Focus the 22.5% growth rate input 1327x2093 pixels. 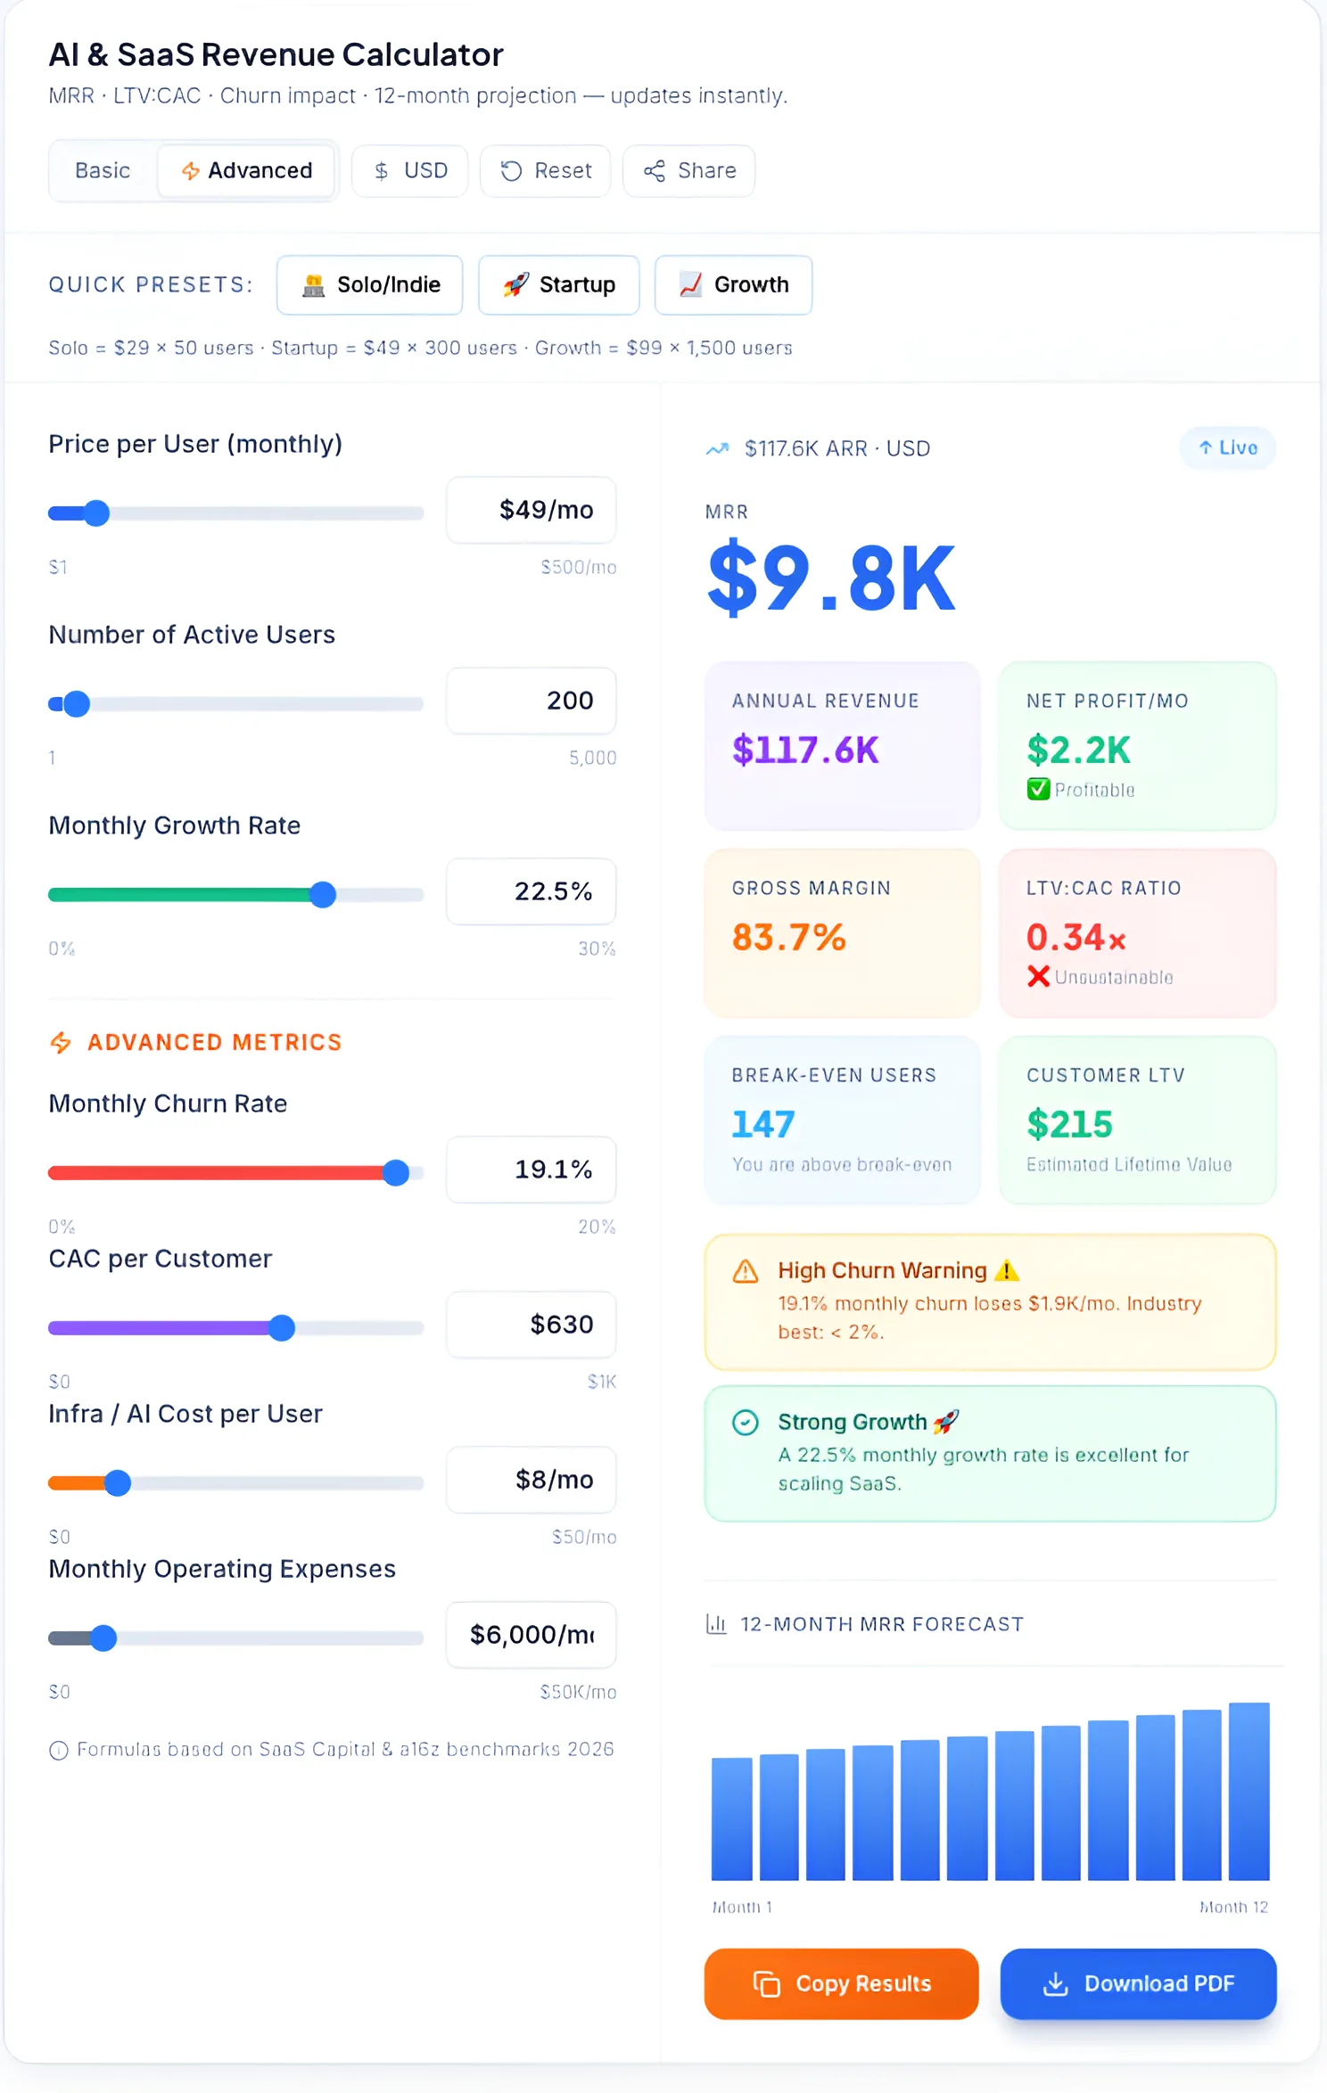click(532, 891)
